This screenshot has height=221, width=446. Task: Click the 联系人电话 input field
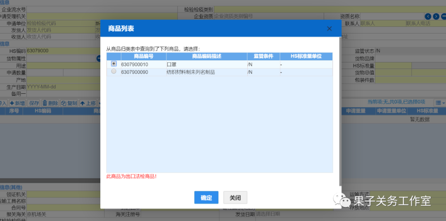click(426, 23)
